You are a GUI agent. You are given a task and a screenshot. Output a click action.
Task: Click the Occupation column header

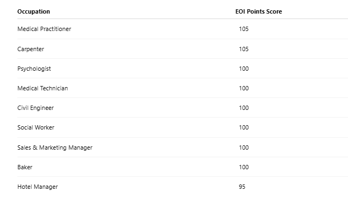pos(34,11)
